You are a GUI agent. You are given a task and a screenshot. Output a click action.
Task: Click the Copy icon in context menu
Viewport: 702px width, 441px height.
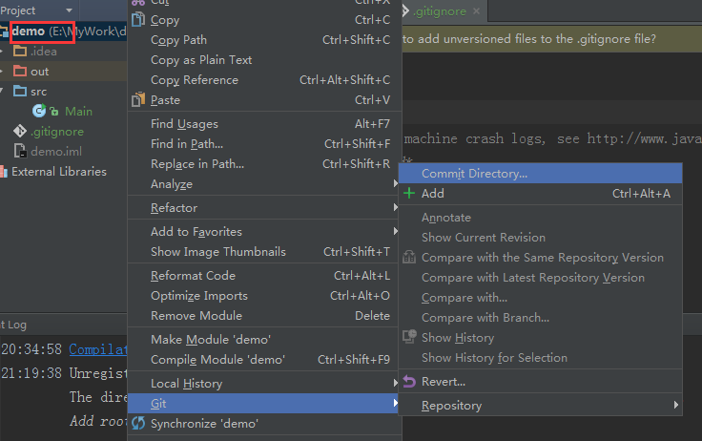coord(137,19)
